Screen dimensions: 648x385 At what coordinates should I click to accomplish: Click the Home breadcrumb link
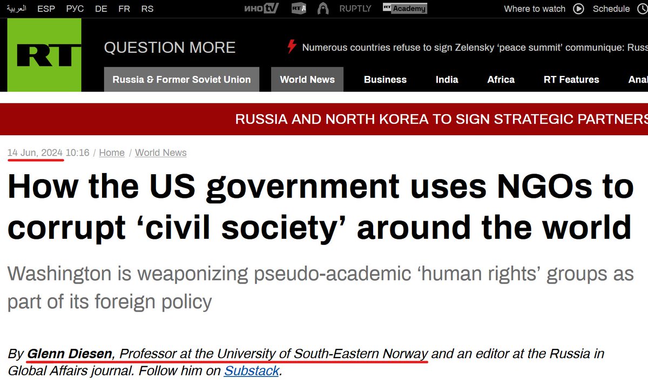tap(112, 153)
